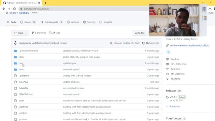Open the latest commit hash link

coord(118,43)
